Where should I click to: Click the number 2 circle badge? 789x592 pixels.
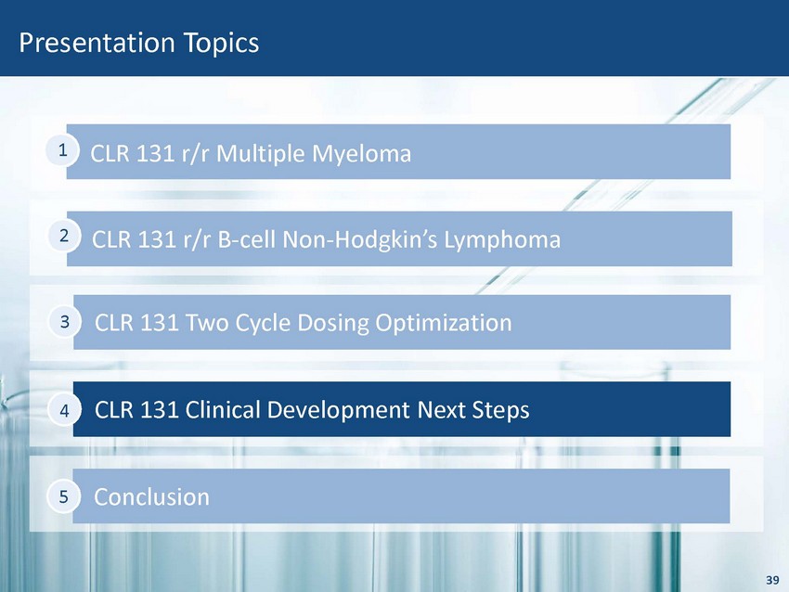tap(64, 237)
